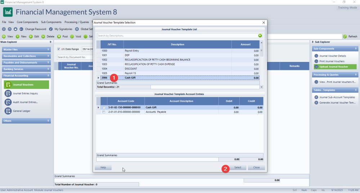This screenshot has width=360, height=193.
Task: Click the Select button in the dialog
Action: click(238, 167)
